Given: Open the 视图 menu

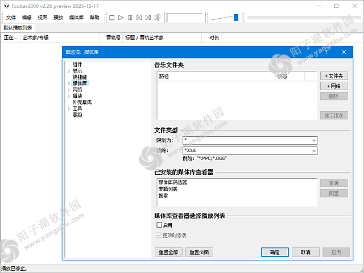Looking at the screenshot, I should pyautogui.click(x=43, y=18).
